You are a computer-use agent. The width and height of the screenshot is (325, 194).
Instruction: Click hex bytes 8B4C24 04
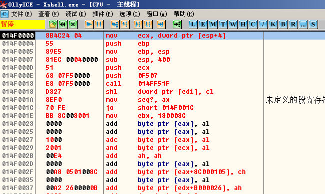pyautogui.click(x=64, y=36)
